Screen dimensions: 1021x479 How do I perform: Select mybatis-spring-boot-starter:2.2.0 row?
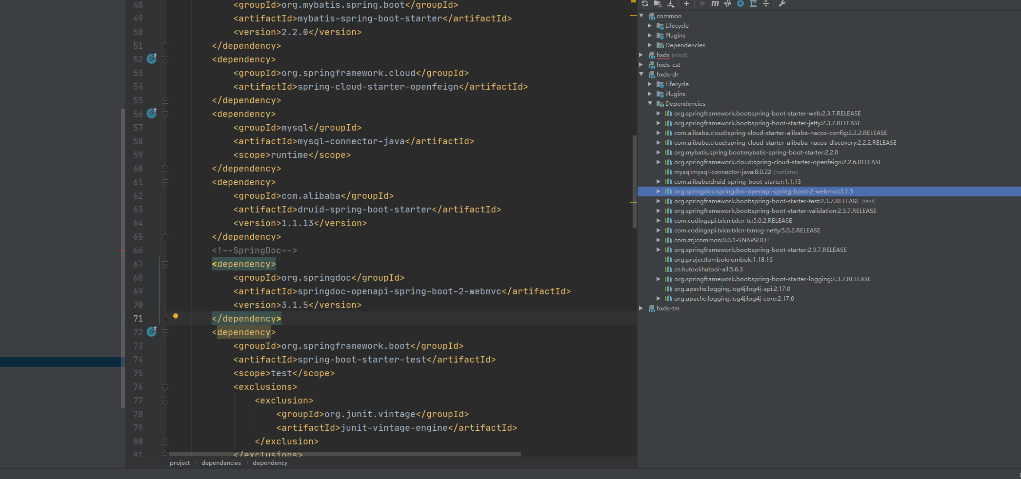[x=756, y=153]
